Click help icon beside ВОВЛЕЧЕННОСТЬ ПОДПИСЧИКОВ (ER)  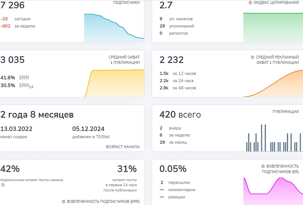[263, 166]
